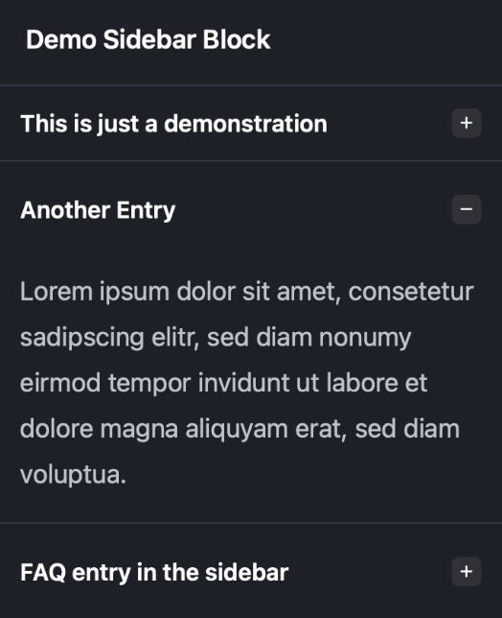Viewport: 502px width, 618px height.
Task: Collapse "Another Entry" using the minus icon
Action: pos(467,209)
